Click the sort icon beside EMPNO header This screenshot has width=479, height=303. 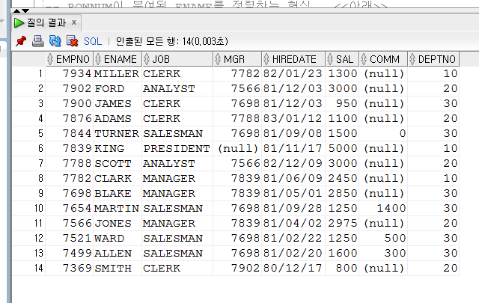(50, 59)
